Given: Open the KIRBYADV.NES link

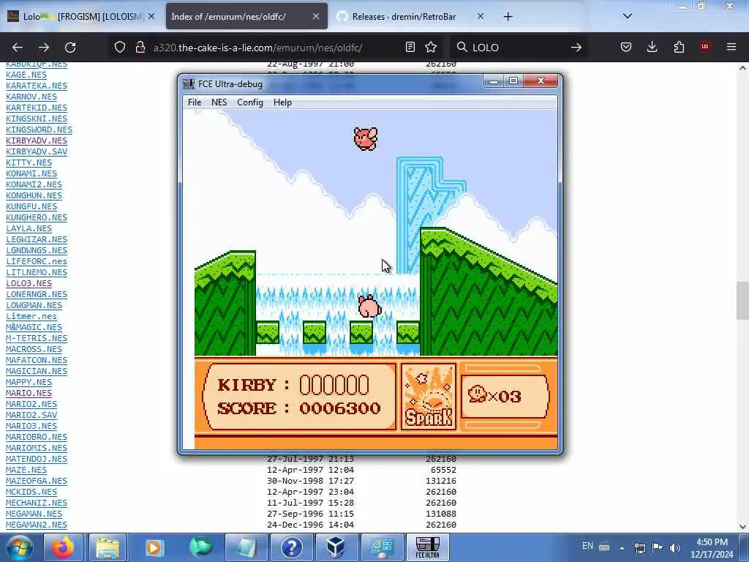Looking at the screenshot, I should pyautogui.click(x=37, y=140).
